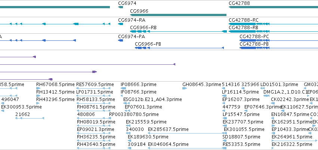Click EP09021.3prime EST label

point(96,129)
